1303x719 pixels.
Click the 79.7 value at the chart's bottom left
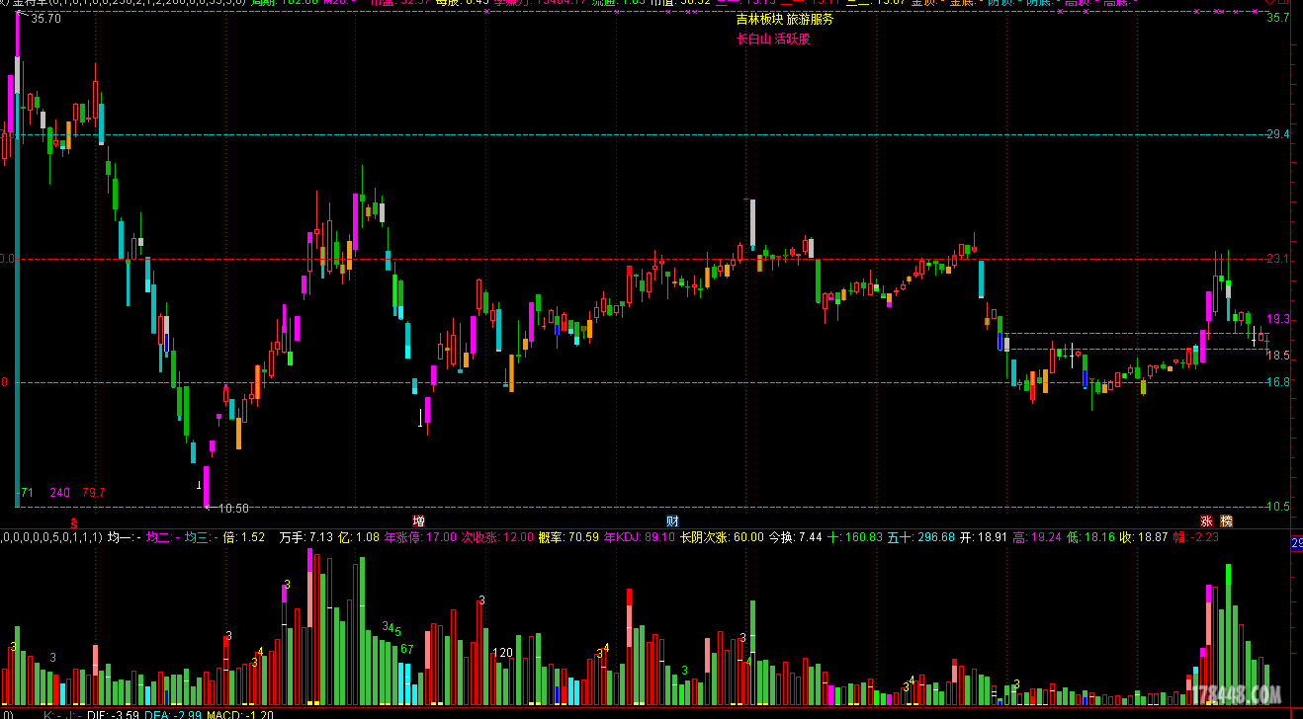(94, 492)
